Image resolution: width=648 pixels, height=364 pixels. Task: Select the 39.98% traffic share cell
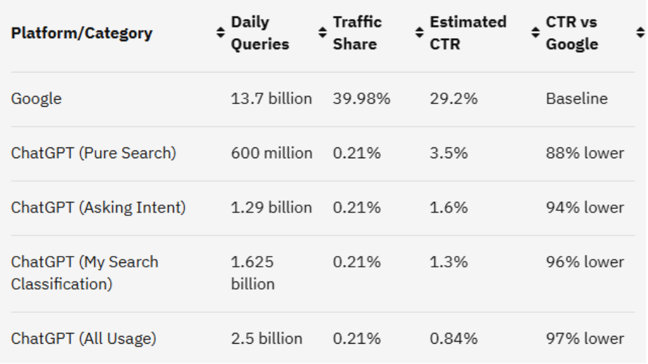[x=361, y=99]
